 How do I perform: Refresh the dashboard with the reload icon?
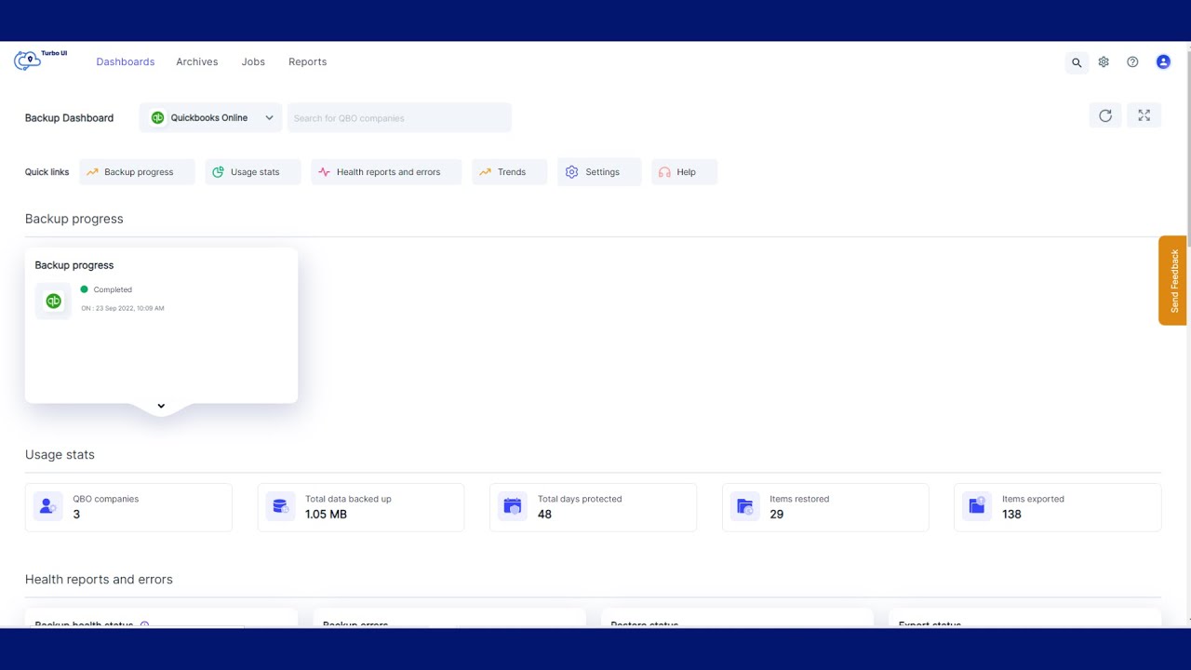click(x=1105, y=115)
